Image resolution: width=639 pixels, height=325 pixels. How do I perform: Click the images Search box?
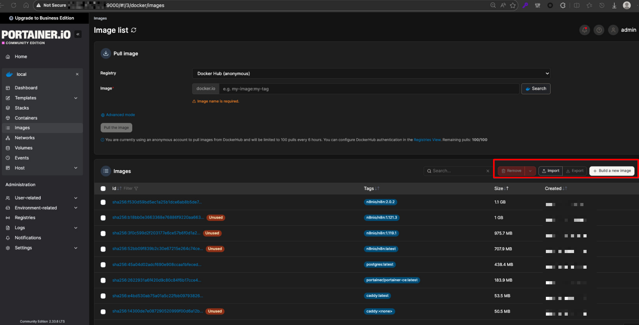point(458,171)
